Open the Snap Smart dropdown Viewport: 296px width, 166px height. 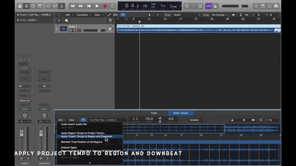click(x=187, y=15)
